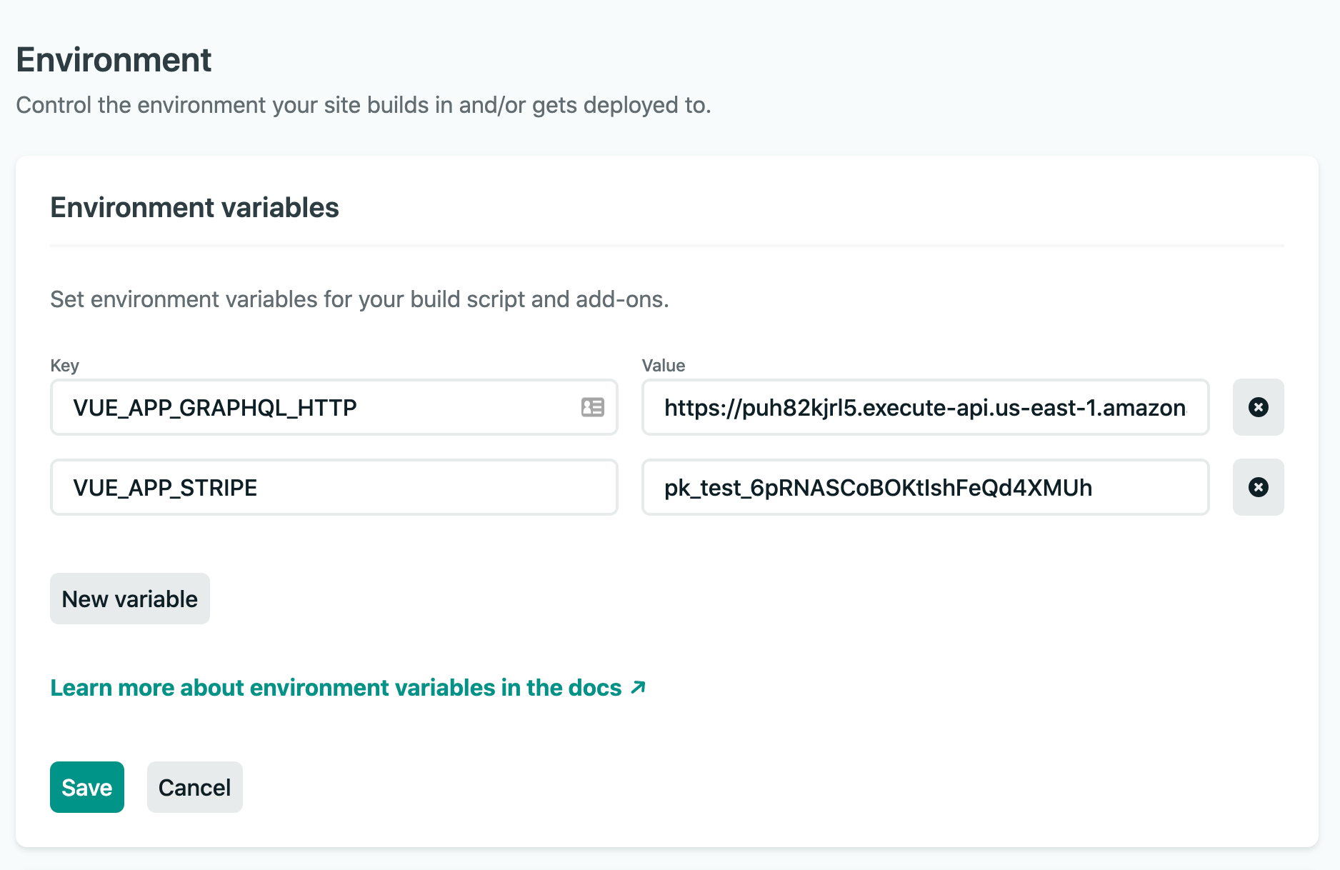The image size is (1340, 870).
Task: Click empty space right of Cancel button
Action: coord(643,787)
